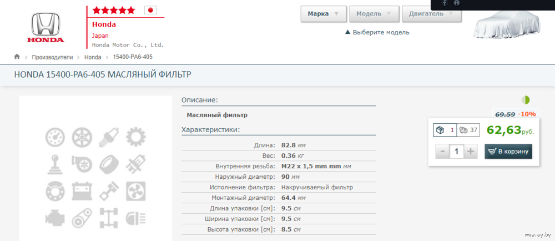Click the Масляный фильтр description text
The image size is (555, 241).
217,115
